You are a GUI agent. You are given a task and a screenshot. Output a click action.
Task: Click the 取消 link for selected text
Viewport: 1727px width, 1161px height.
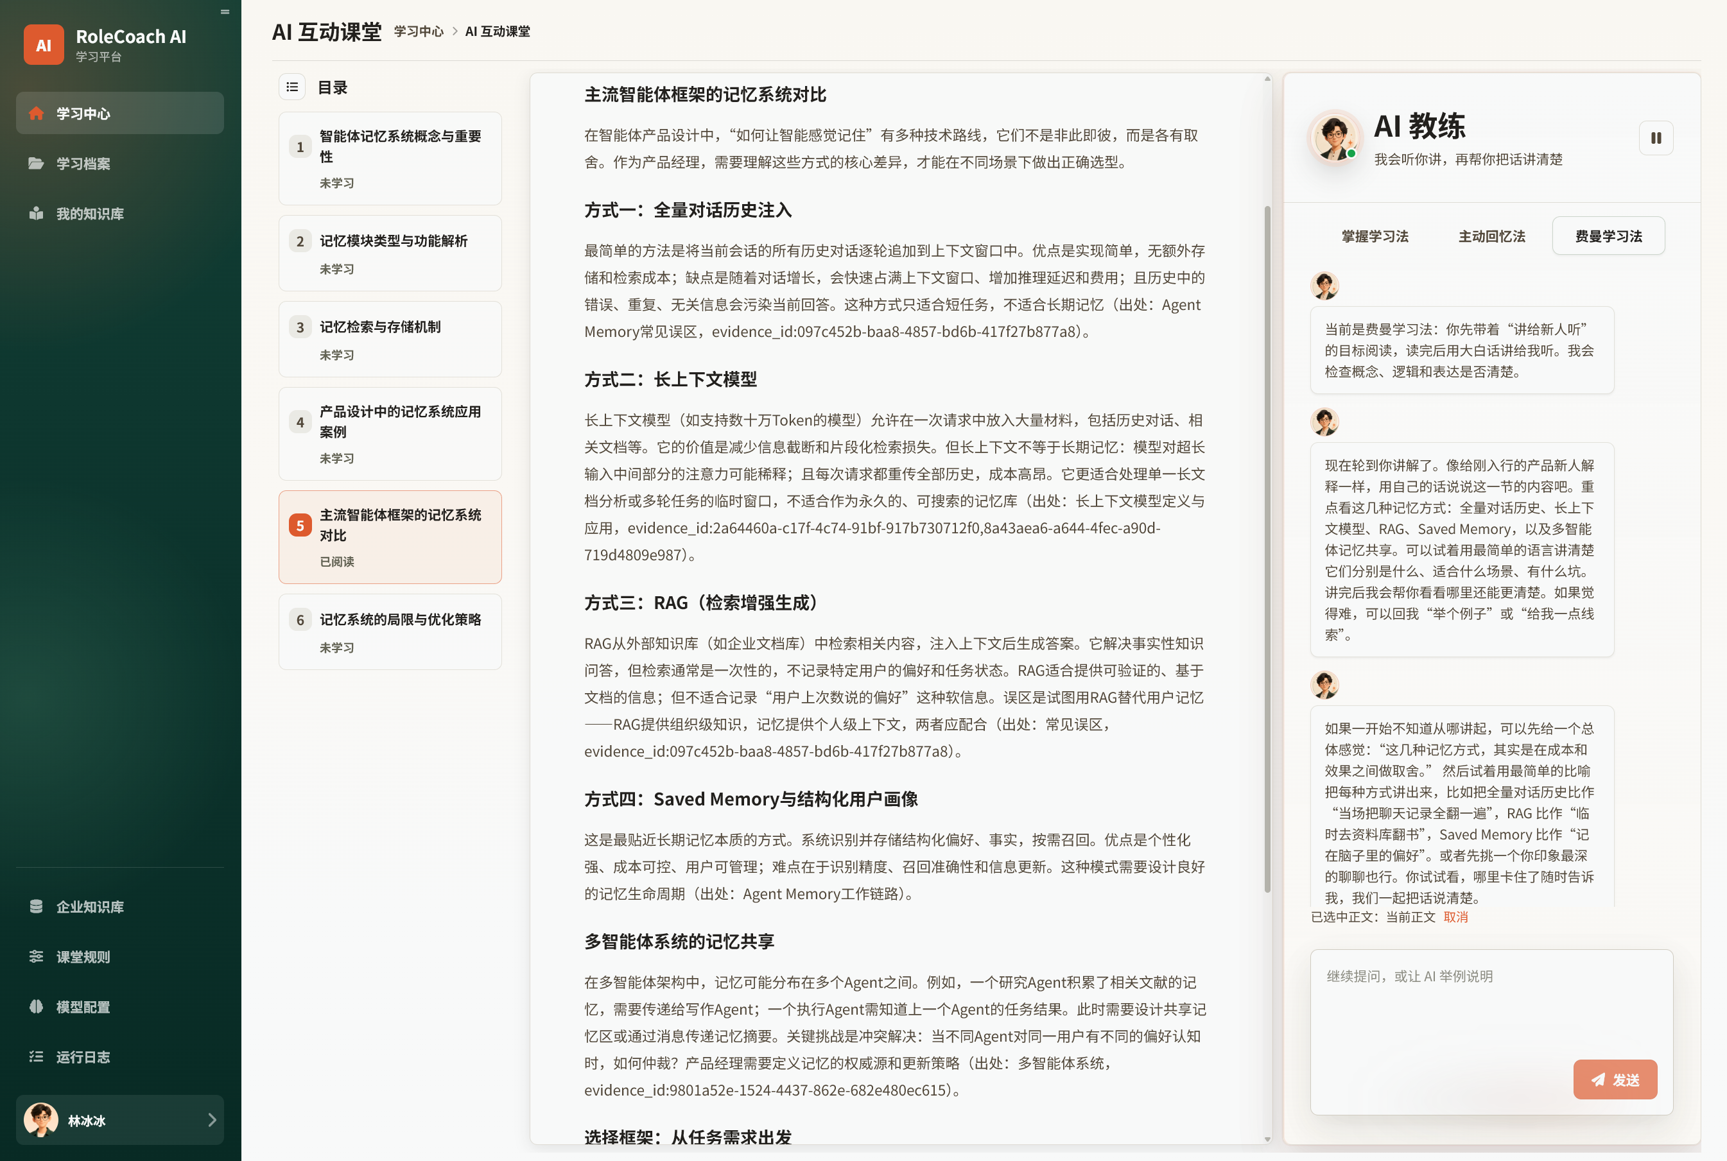point(1456,916)
